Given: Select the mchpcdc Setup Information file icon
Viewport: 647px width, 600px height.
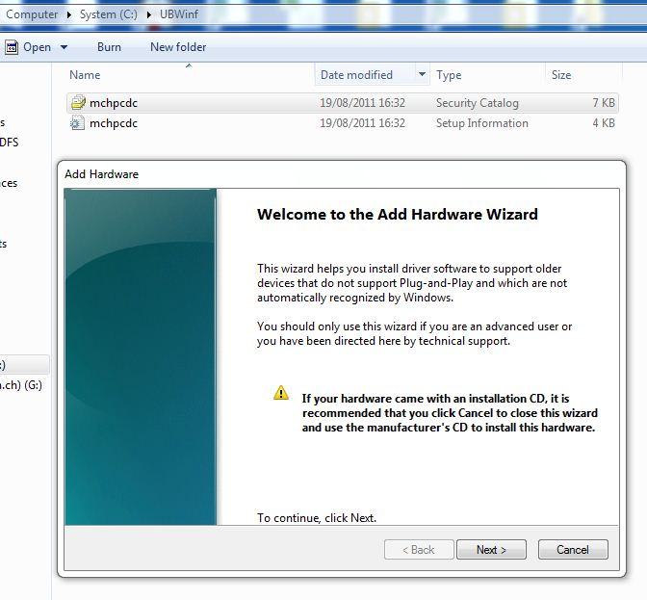Looking at the screenshot, I should click(x=77, y=123).
